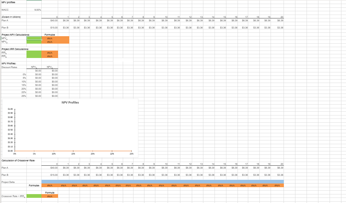Select the 20% cell in the Discount Rates column
The height and width of the screenshot is (203, 346).
(x=14, y=89)
